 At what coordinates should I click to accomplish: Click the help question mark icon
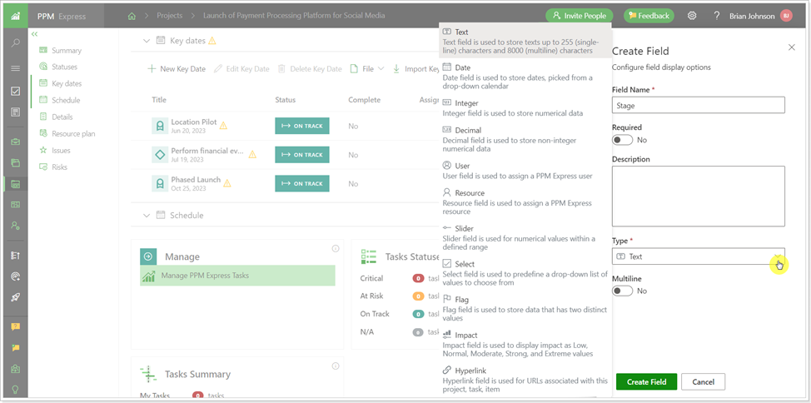pyautogui.click(x=717, y=16)
